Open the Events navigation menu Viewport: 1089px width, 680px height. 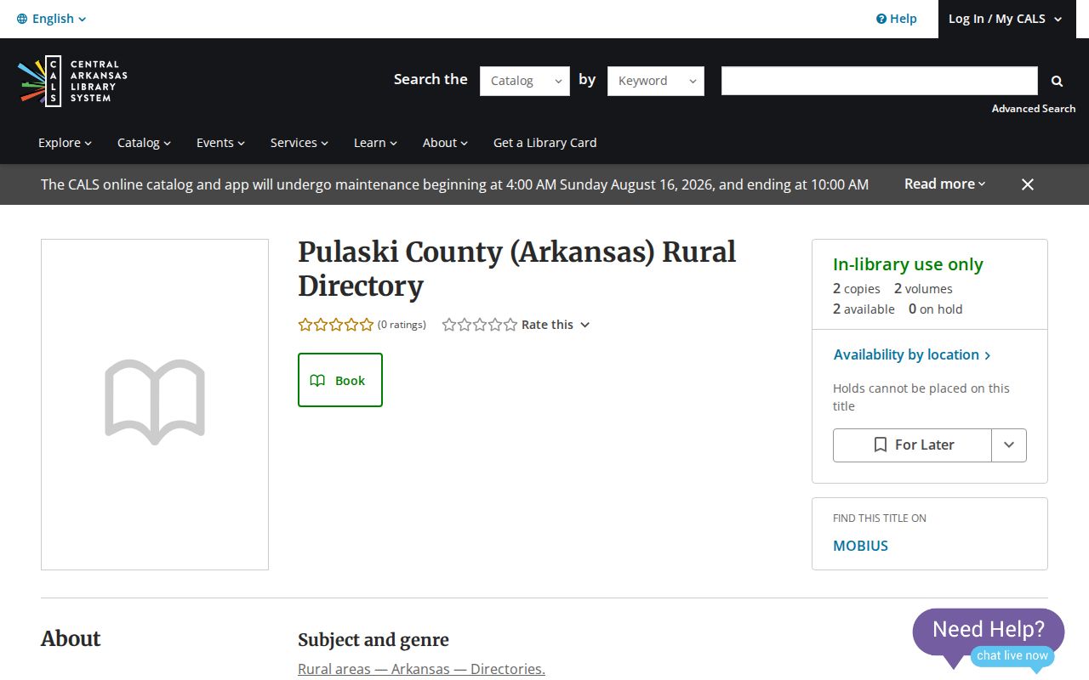(x=221, y=143)
